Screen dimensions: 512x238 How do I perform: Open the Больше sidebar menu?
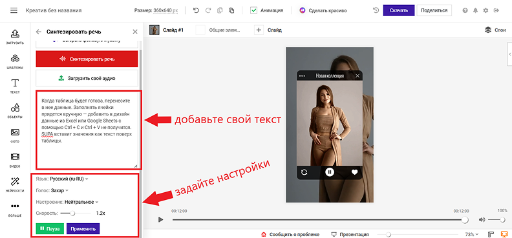click(15, 210)
